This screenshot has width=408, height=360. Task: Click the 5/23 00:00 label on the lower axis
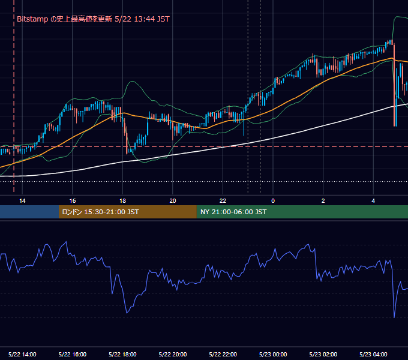[x=273, y=354]
